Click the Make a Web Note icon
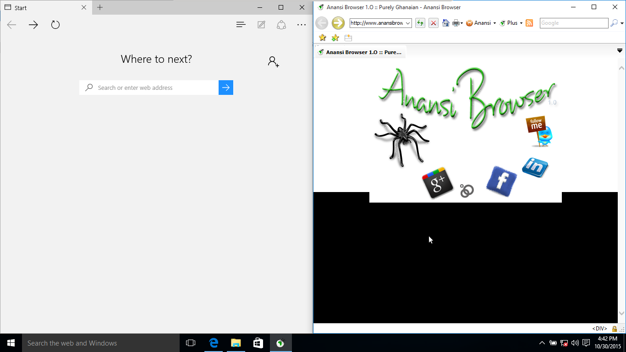 tap(261, 25)
